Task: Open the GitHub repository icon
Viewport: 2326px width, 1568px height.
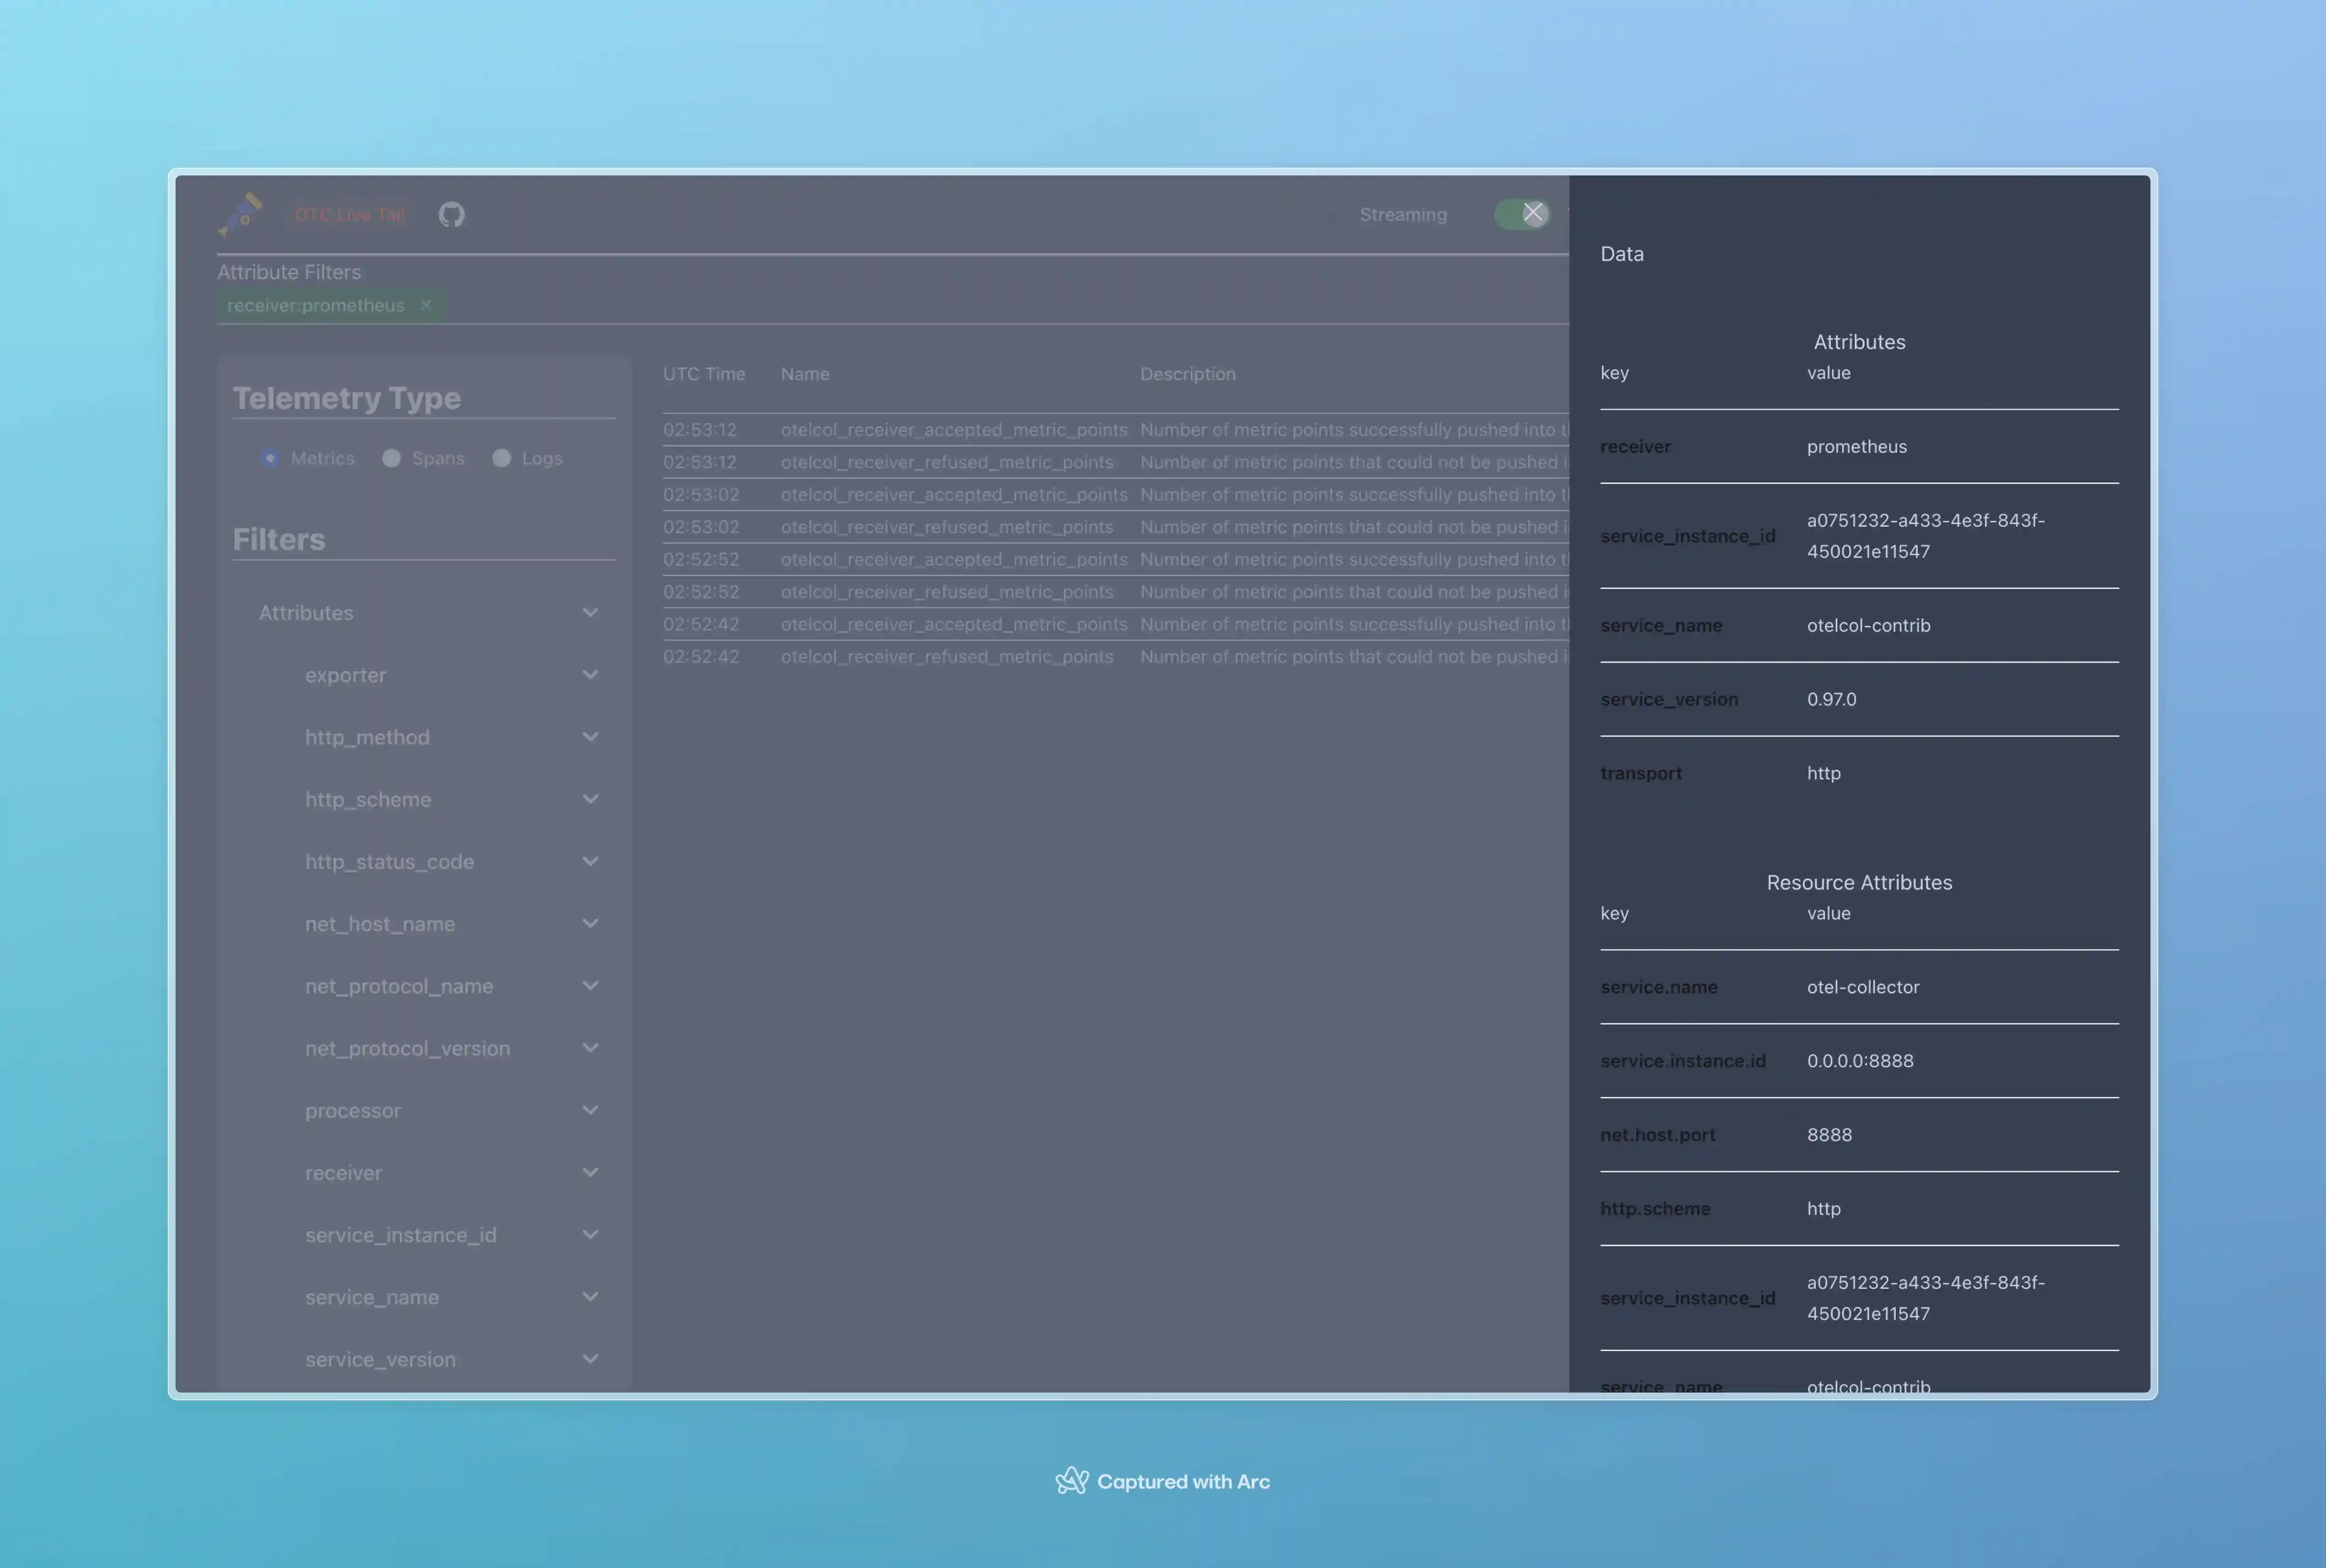Action: 451,214
